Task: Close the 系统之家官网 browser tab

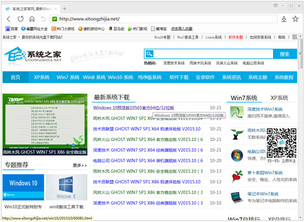Action: coord(55,9)
